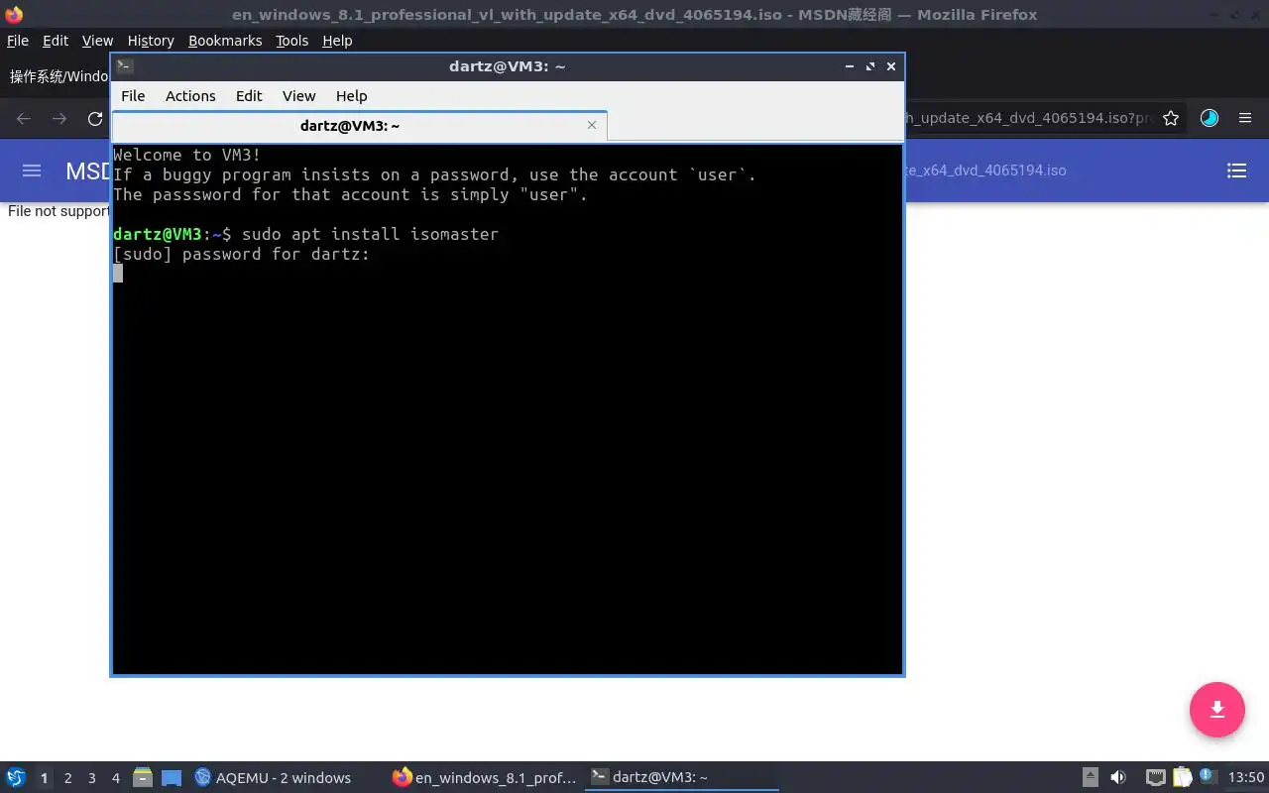Switch to workspace 1

tap(44, 778)
